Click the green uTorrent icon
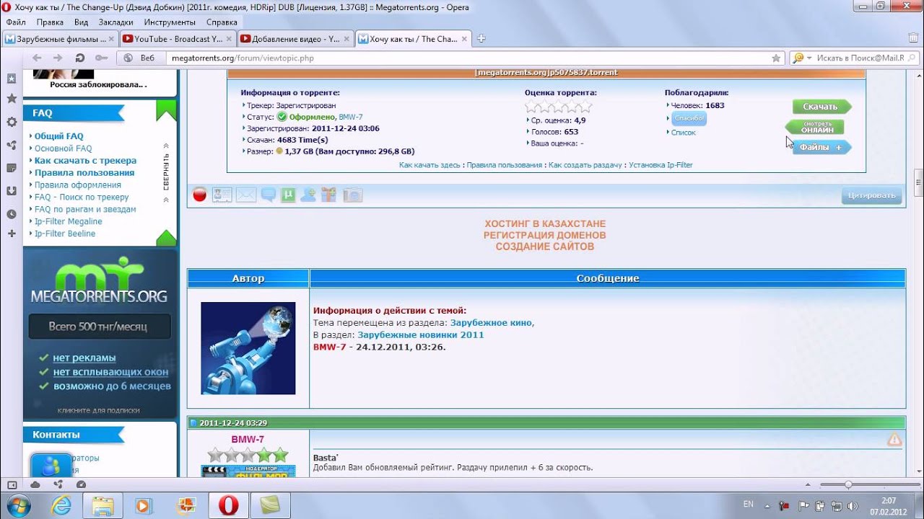The height and width of the screenshot is (519, 924). tap(288, 195)
